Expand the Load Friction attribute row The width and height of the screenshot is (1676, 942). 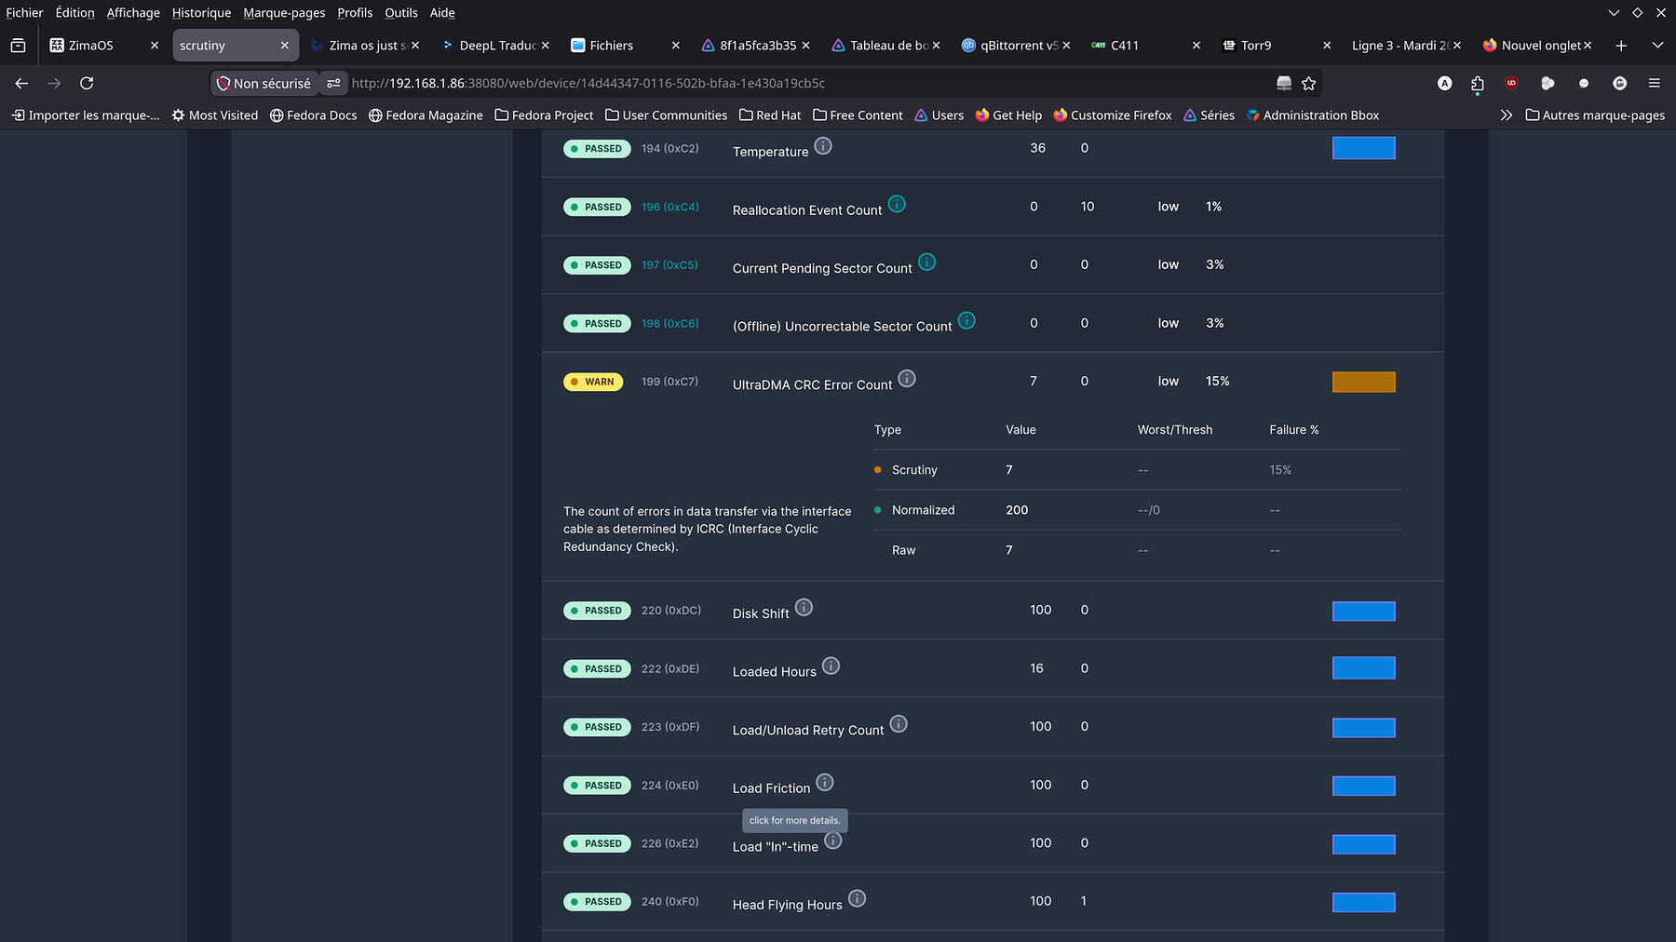[x=993, y=785]
